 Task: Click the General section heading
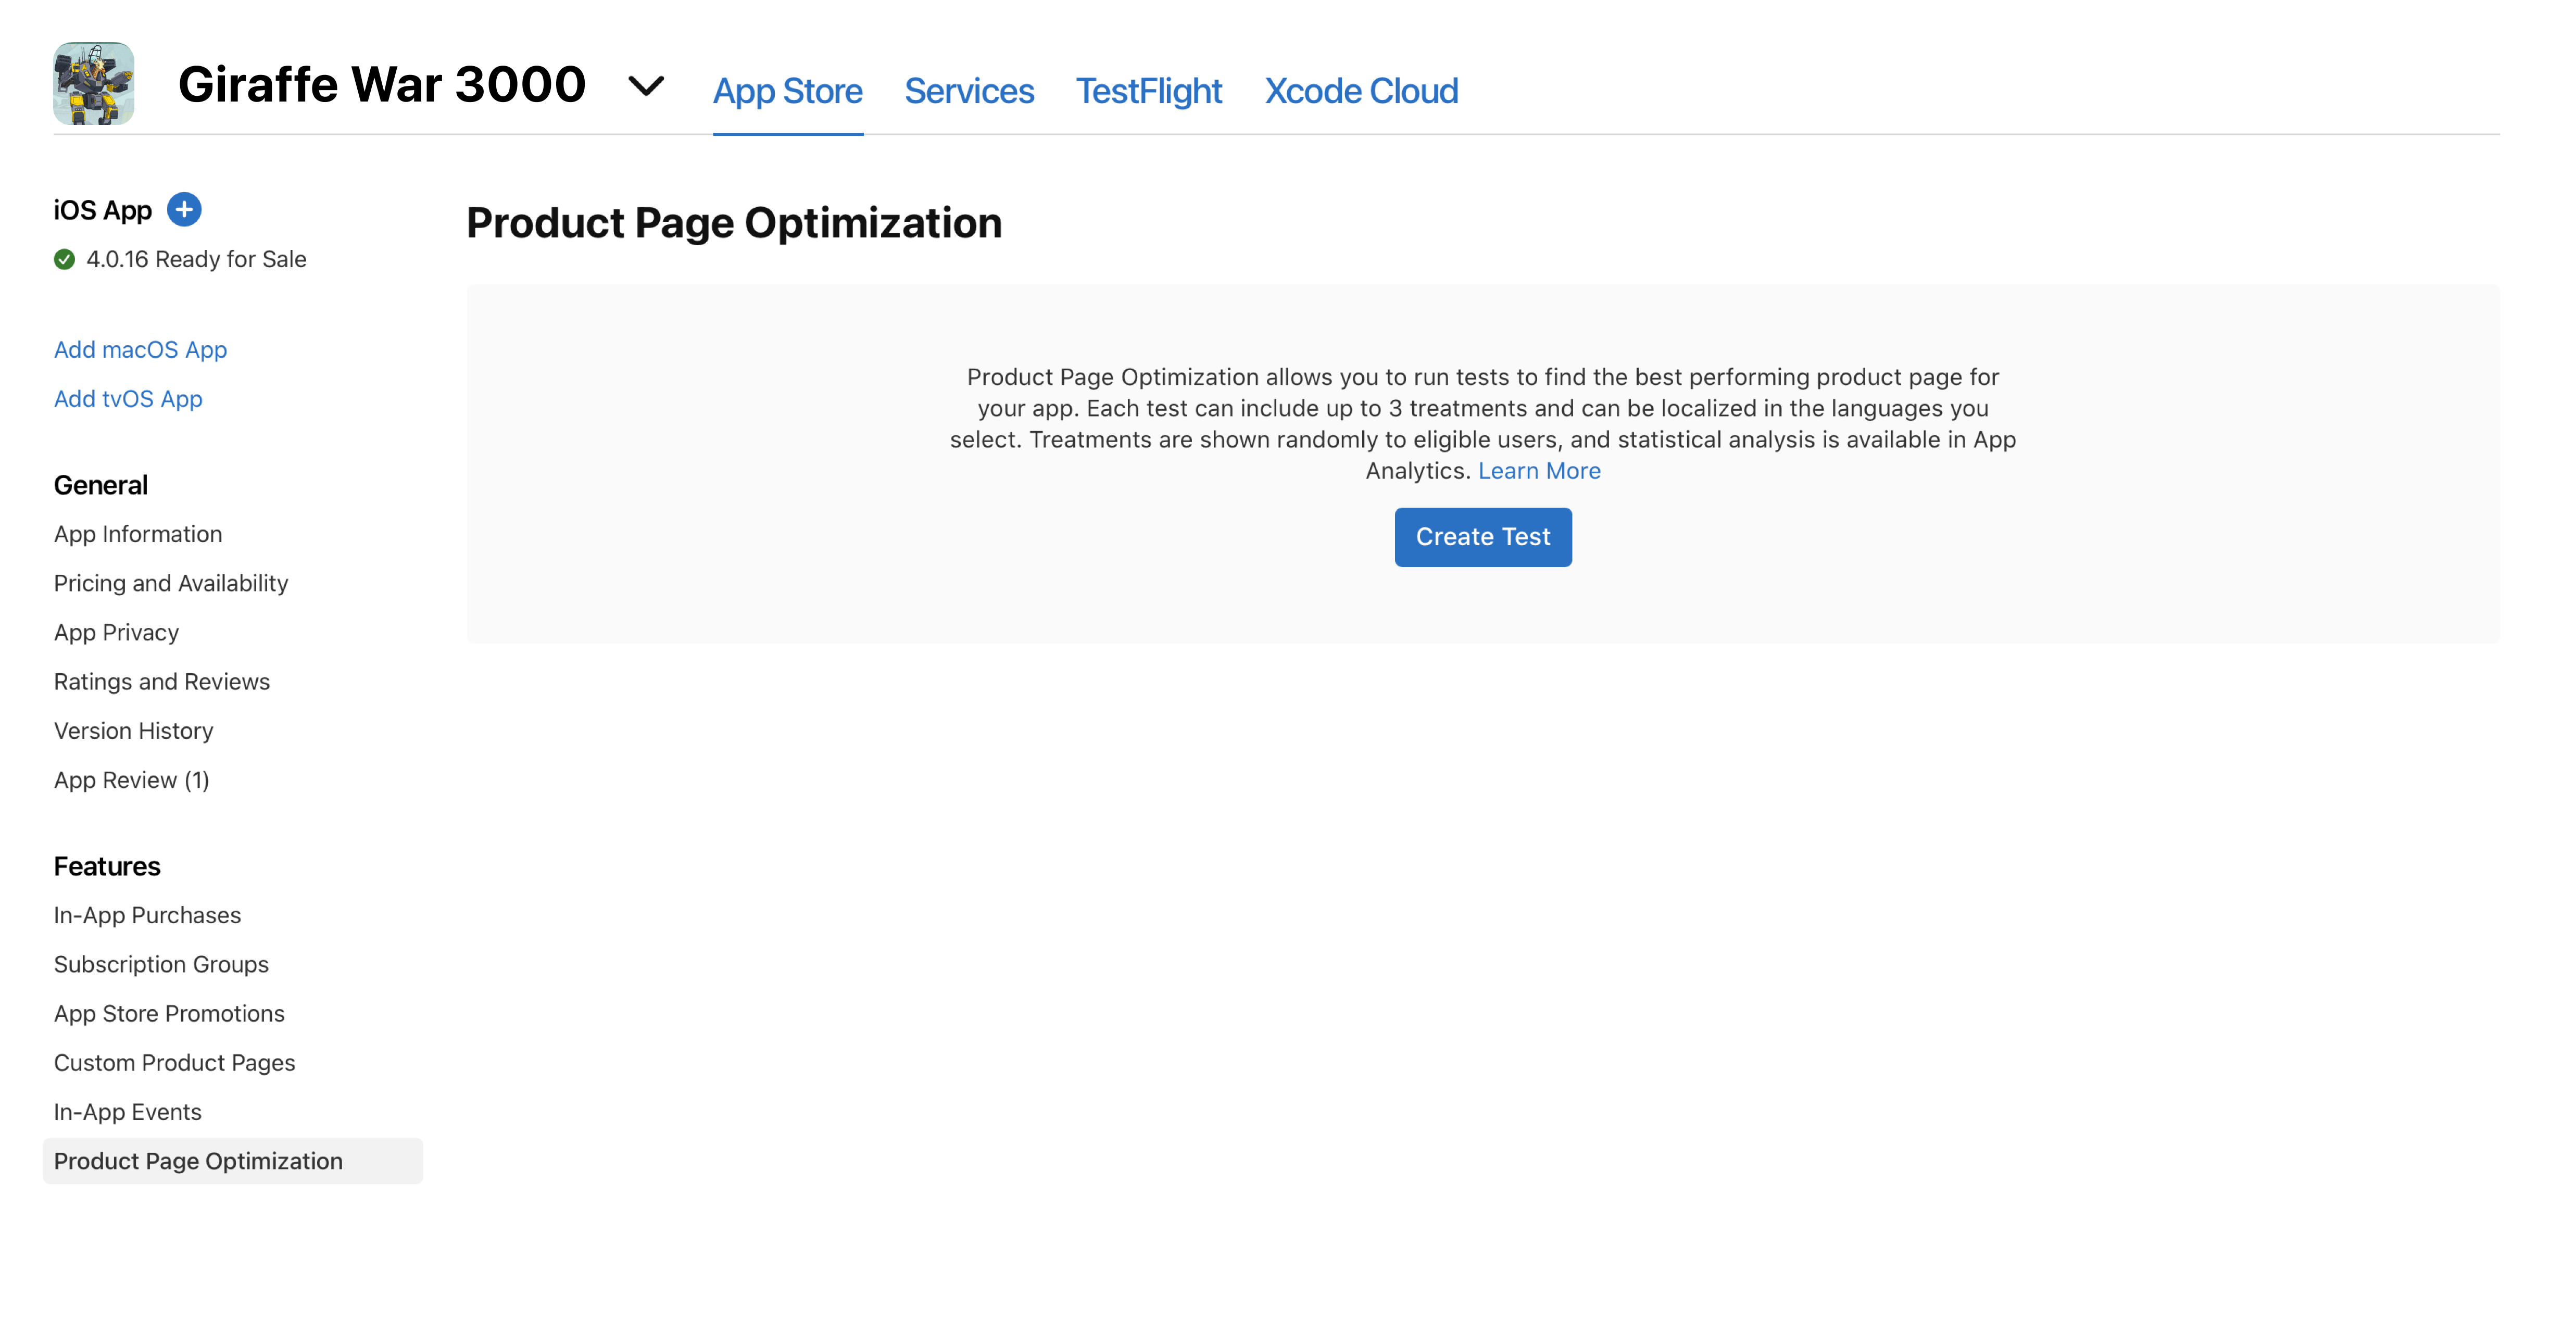pos(101,485)
